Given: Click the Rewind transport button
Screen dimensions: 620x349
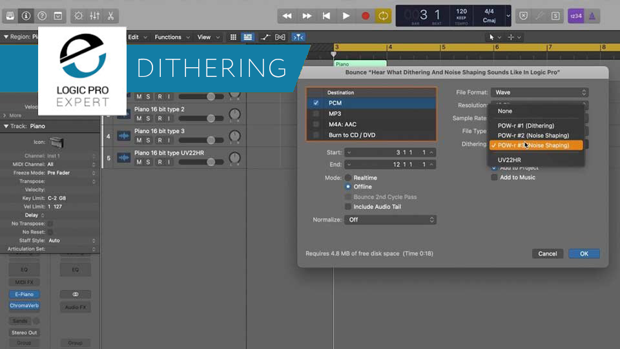Looking at the screenshot, I should pos(287,16).
